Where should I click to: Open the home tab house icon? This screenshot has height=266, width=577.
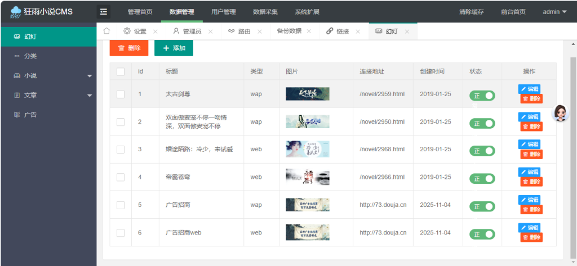point(106,31)
